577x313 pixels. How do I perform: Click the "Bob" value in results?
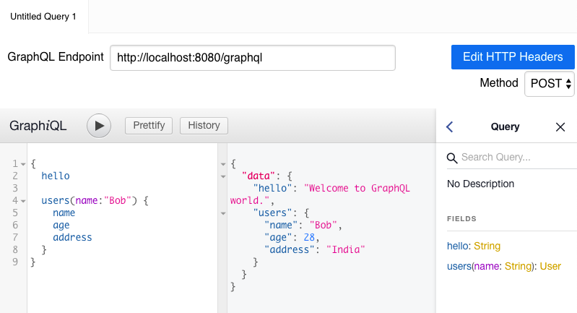[323, 225]
